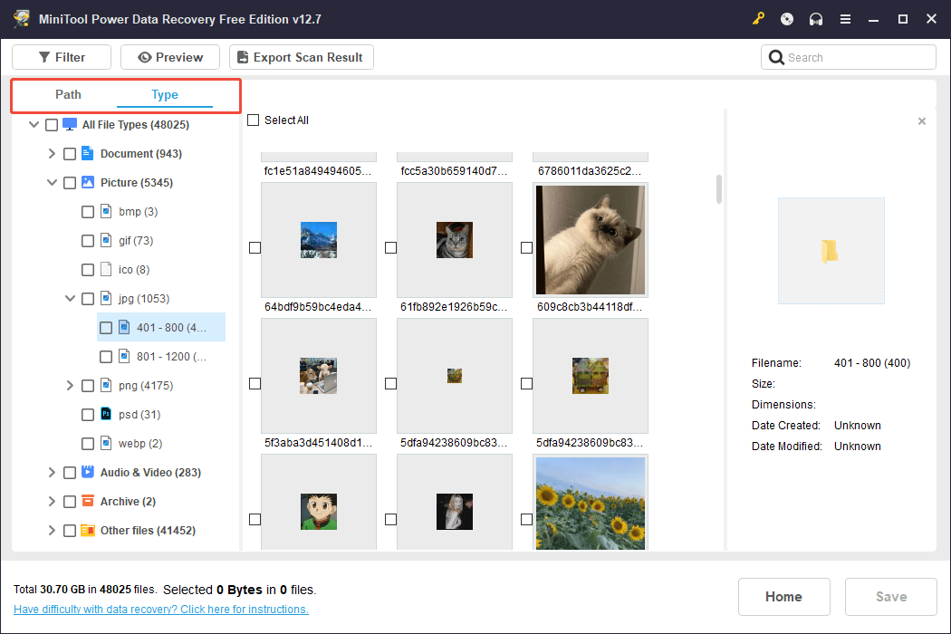Check the Picture (5345) checkbox
This screenshot has width=951, height=634.
pyautogui.click(x=70, y=182)
